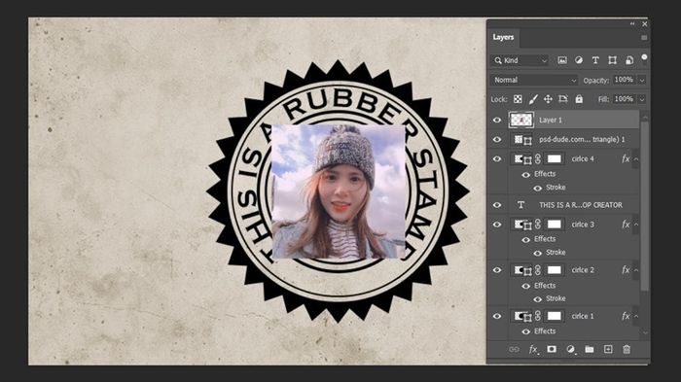Collapse the panel double-arrow icon
681x382 pixels.
632,24
